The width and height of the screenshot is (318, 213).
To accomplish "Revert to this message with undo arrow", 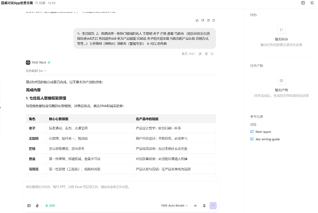I will pyautogui.click(x=212, y=54).
